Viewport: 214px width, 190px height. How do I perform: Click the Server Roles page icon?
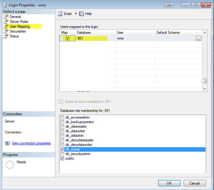pos(5,22)
